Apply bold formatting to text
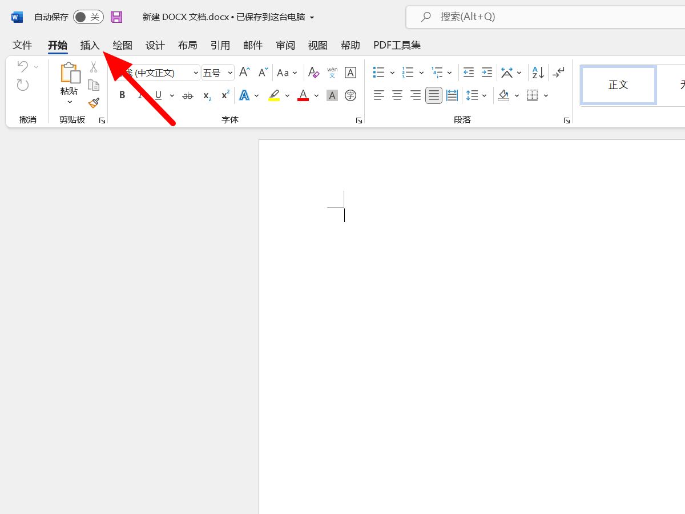The image size is (685, 514). click(x=122, y=95)
